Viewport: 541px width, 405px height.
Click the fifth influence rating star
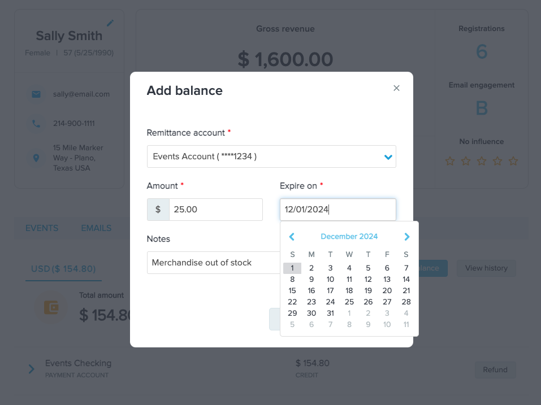(x=513, y=162)
